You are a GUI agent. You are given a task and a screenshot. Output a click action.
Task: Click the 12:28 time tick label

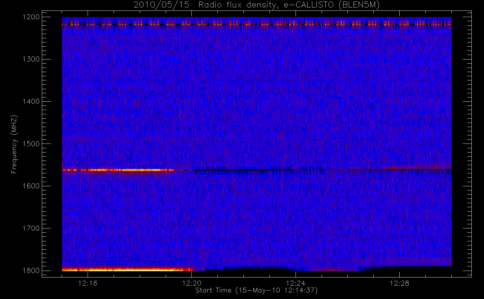pos(399,283)
